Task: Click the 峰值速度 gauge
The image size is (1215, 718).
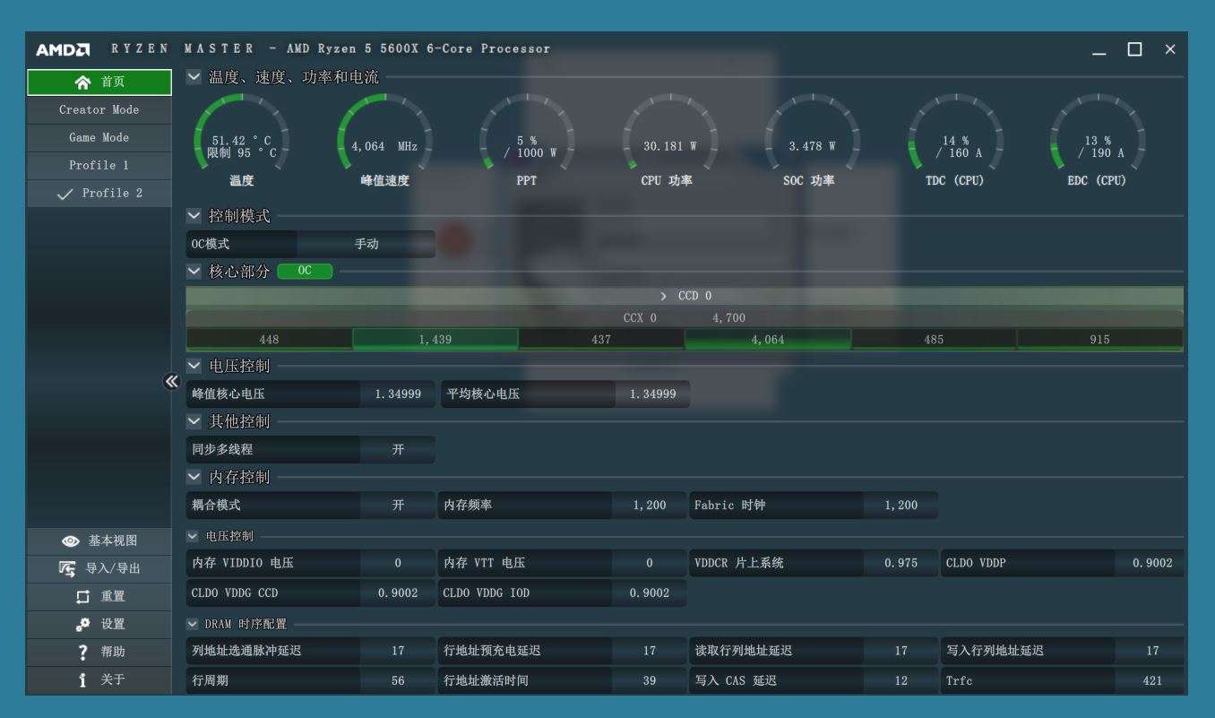Action: click(x=384, y=141)
